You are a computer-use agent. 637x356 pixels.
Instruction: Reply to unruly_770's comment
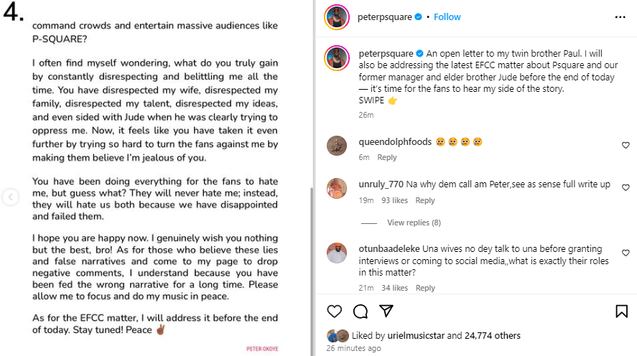[x=425, y=201]
